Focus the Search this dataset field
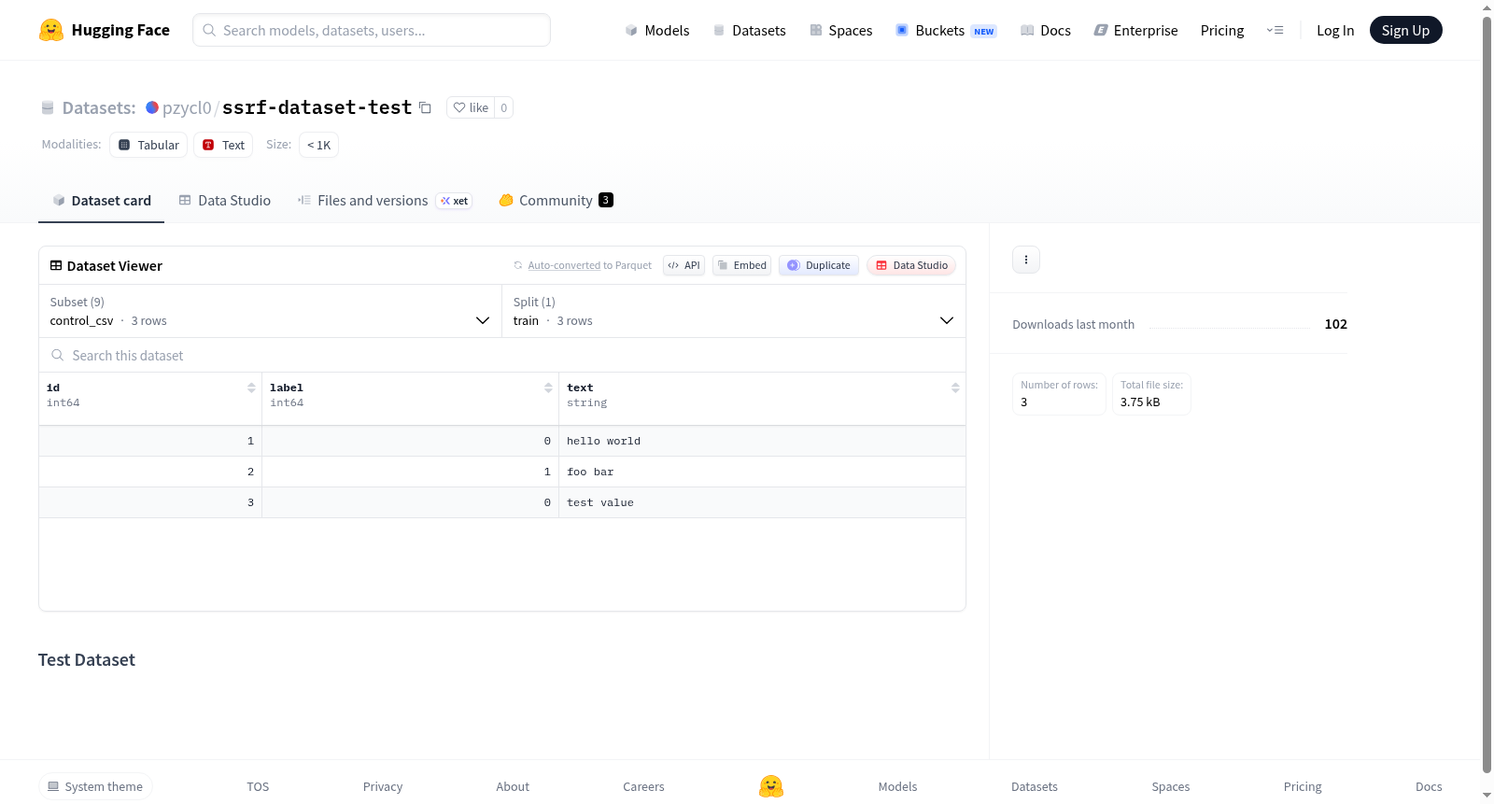The height and width of the screenshot is (804, 1494). point(502,355)
